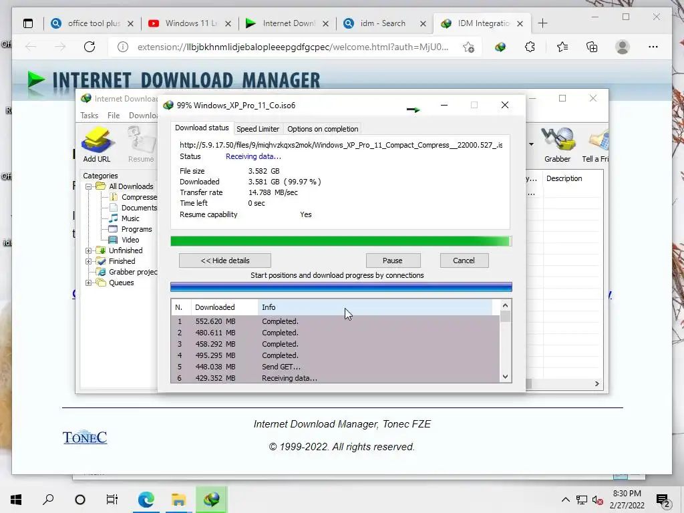Switch to the Speed Limiter tab
Screen dimensions: 684x513
[258, 129]
